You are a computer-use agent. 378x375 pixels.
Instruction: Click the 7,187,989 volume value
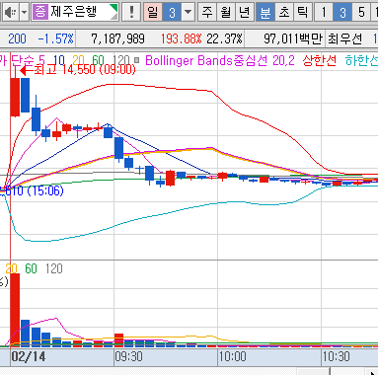pyautogui.click(x=117, y=38)
